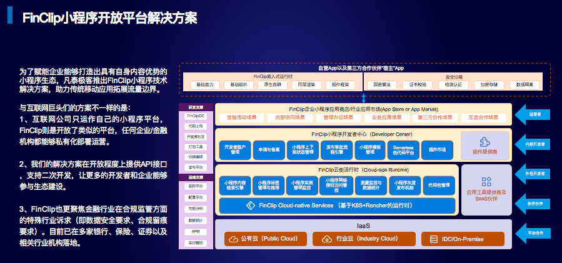Choose 发布平台 in 研发支撑 list

coord(196,167)
